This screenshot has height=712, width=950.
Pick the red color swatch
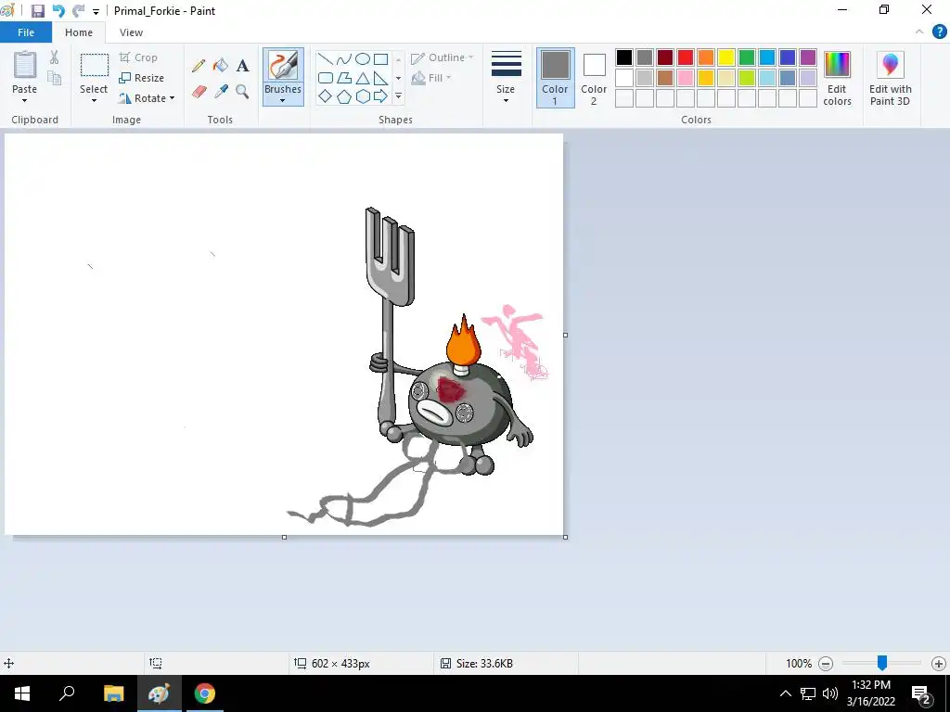686,57
